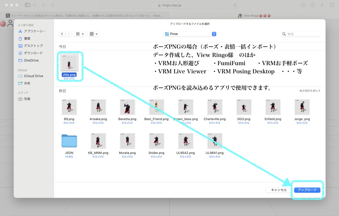Click the Safari sidebar toggle icon
The width and height of the screenshot is (339, 216).
coord(27,5)
